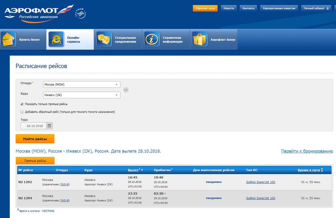
Task: Click the special offers dice icon
Action: tap(104, 39)
